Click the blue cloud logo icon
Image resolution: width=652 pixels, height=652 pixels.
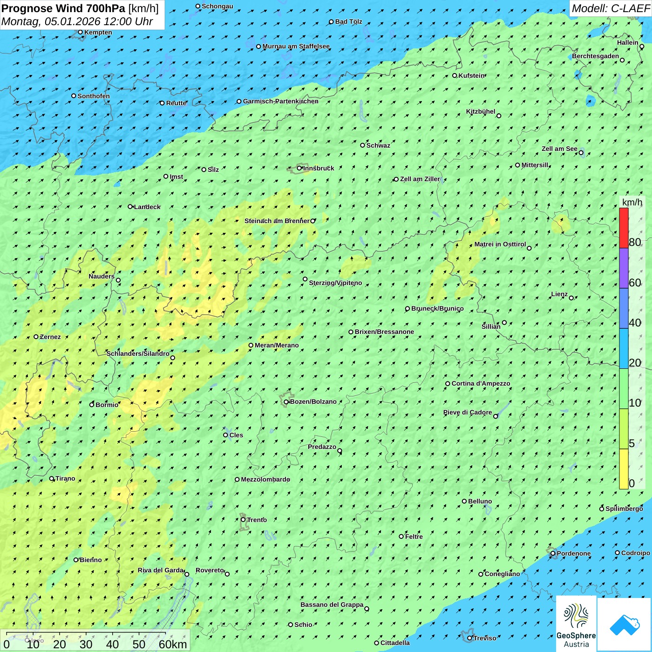624,624
